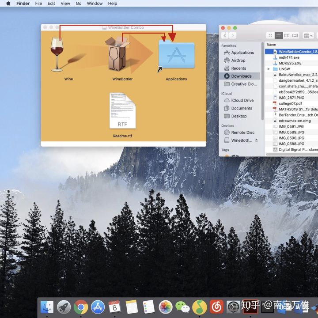This screenshot has width=318, height=318.
Task: Open the Edit menu
Action: 51,4
